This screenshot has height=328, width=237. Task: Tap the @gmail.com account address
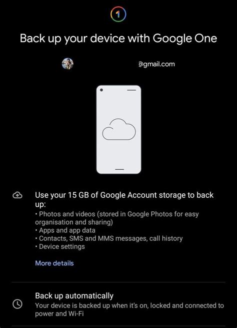coord(156,64)
